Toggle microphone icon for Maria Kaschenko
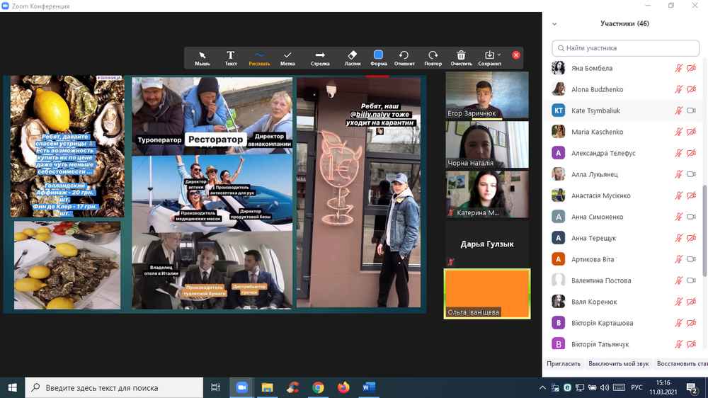Screen dimensions: 708x398 (x=678, y=132)
